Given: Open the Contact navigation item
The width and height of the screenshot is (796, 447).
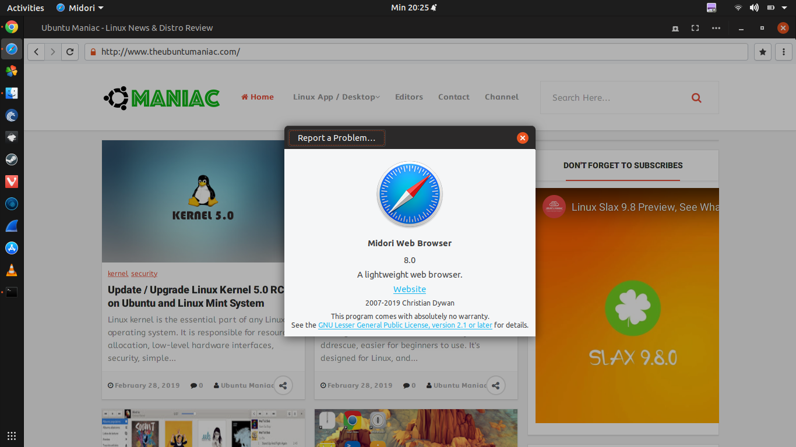Looking at the screenshot, I should tap(454, 97).
